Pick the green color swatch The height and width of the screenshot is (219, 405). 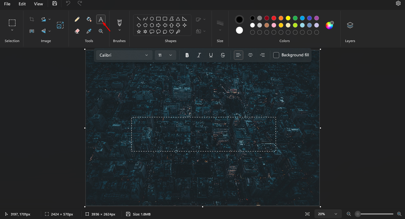[295, 18]
